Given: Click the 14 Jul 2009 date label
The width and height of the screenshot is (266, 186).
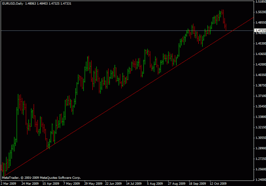Looking at the screenshot, I should pos(134,183).
